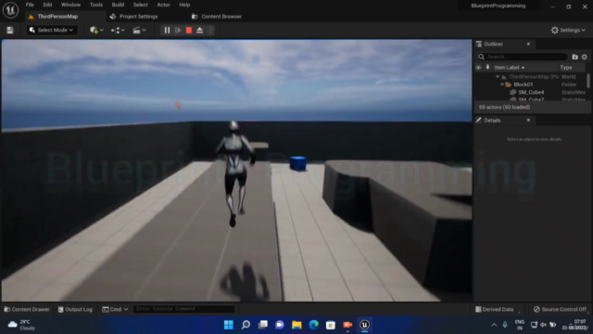Image resolution: width=593 pixels, height=334 pixels.
Task: Open the Blueprints toolbar dropdown
Action: [x=118, y=31]
